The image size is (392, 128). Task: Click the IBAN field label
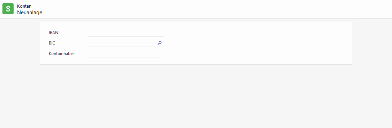click(x=53, y=32)
